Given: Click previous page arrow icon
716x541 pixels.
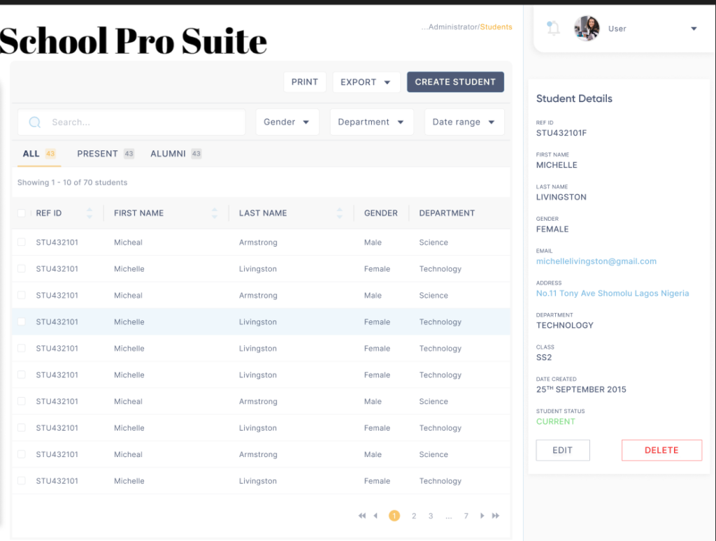Looking at the screenshot, I should [376, 516].
